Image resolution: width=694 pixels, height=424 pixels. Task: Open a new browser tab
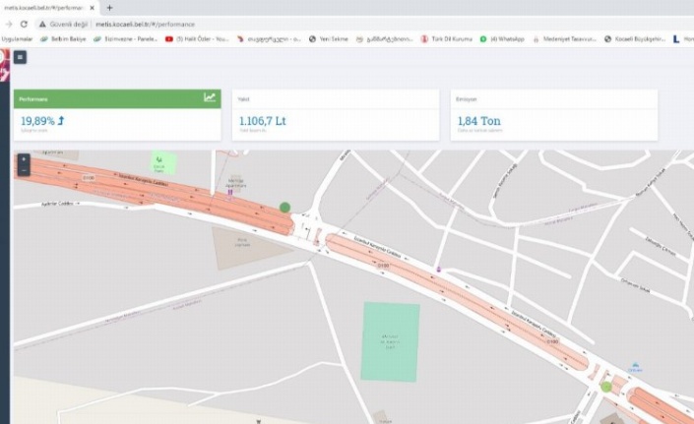[x=108, y=7]
